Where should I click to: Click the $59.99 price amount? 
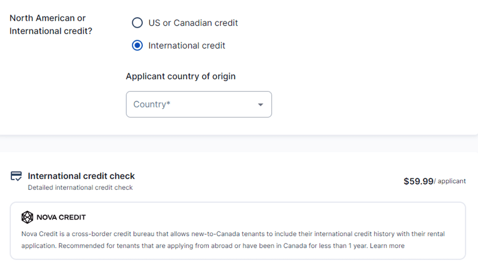[x=418, y=181]
